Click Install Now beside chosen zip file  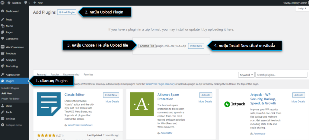click(196, 46)
